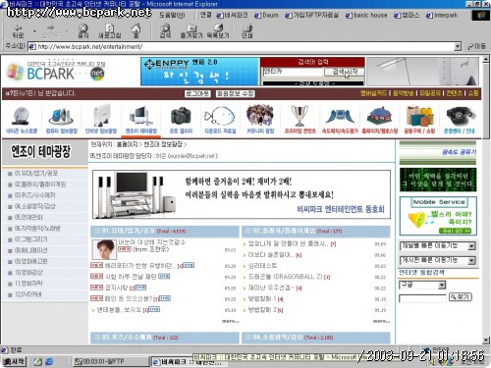Open the internet info plaza modem icon
The height and width of the screenshot is (368, 491).
pos(101,120)
